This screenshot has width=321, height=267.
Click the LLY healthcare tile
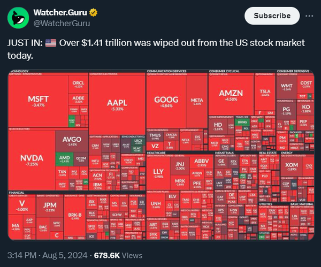click(158, 172)
